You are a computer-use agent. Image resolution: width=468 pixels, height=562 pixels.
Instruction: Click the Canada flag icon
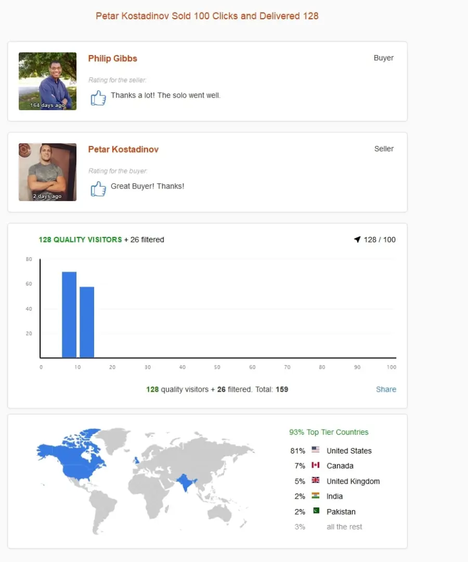[316, 465]
